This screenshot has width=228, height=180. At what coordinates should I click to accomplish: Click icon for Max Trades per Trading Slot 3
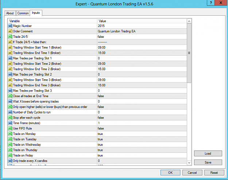[10, 91]
